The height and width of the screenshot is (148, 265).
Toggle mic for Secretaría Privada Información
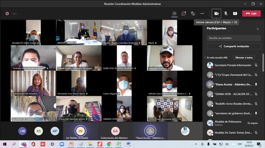[x=256, y=65]
